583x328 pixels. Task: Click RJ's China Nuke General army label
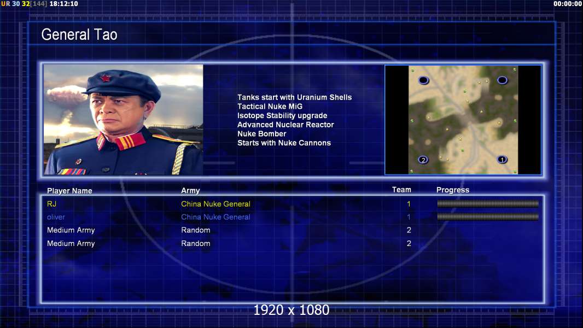point(215,204)
